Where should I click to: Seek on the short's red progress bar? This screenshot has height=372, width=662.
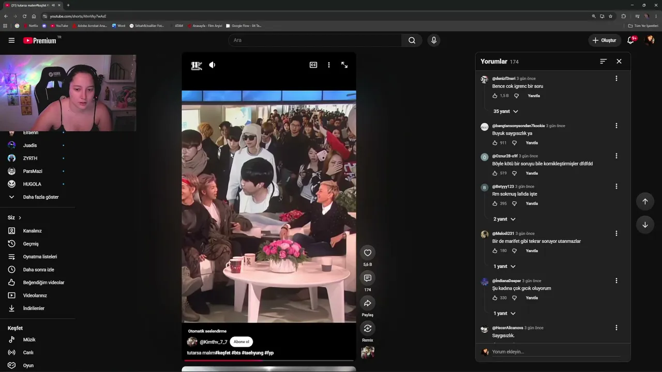pyautogui.click(x=269, y=361)
